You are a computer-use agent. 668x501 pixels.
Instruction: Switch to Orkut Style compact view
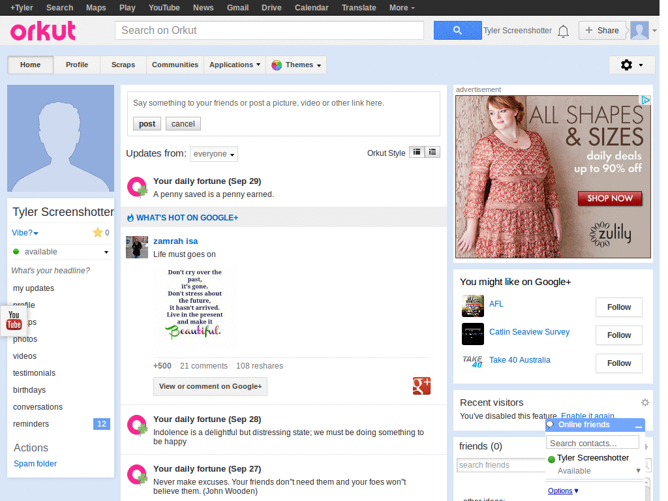(417, 152)
